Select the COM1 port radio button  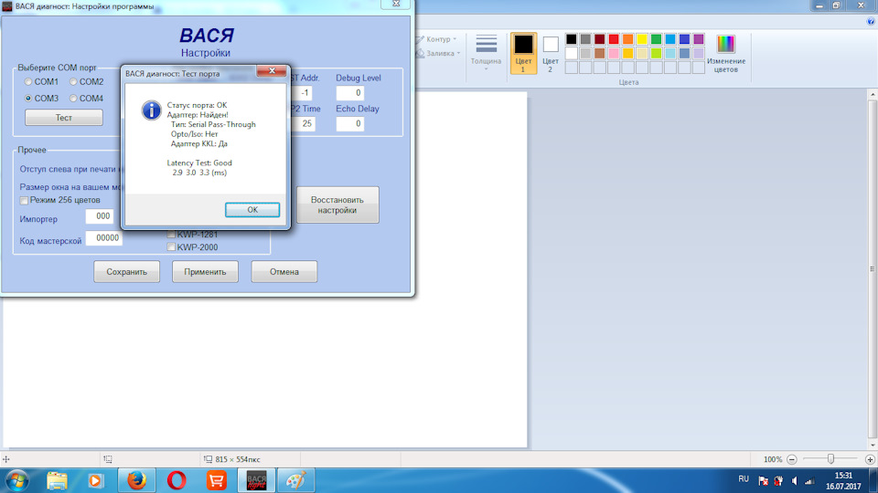28,81
